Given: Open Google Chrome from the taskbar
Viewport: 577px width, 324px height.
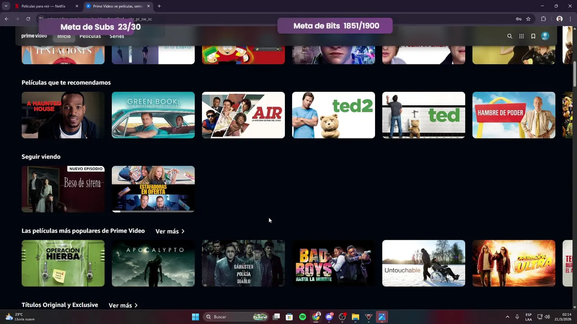Looking at the screenshot, I should click(x=316, y=317).
